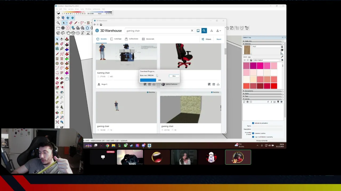Image resolution: width=341 pixels, height=191 pixels.
Task: Select the Arc tool in top toolbar
Action: tap(82, 23)
